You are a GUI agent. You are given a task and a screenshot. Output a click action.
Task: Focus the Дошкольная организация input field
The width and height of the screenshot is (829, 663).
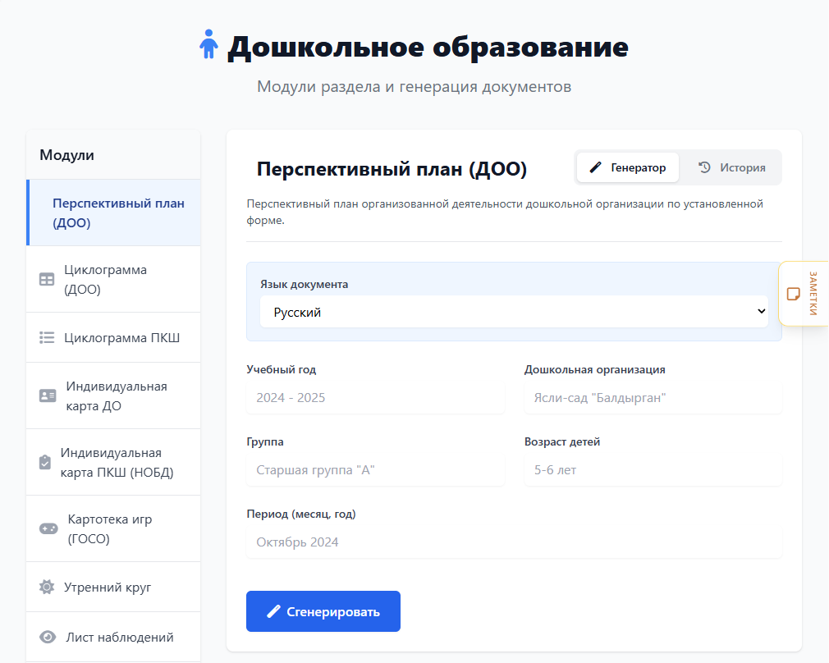click(653, 398)
